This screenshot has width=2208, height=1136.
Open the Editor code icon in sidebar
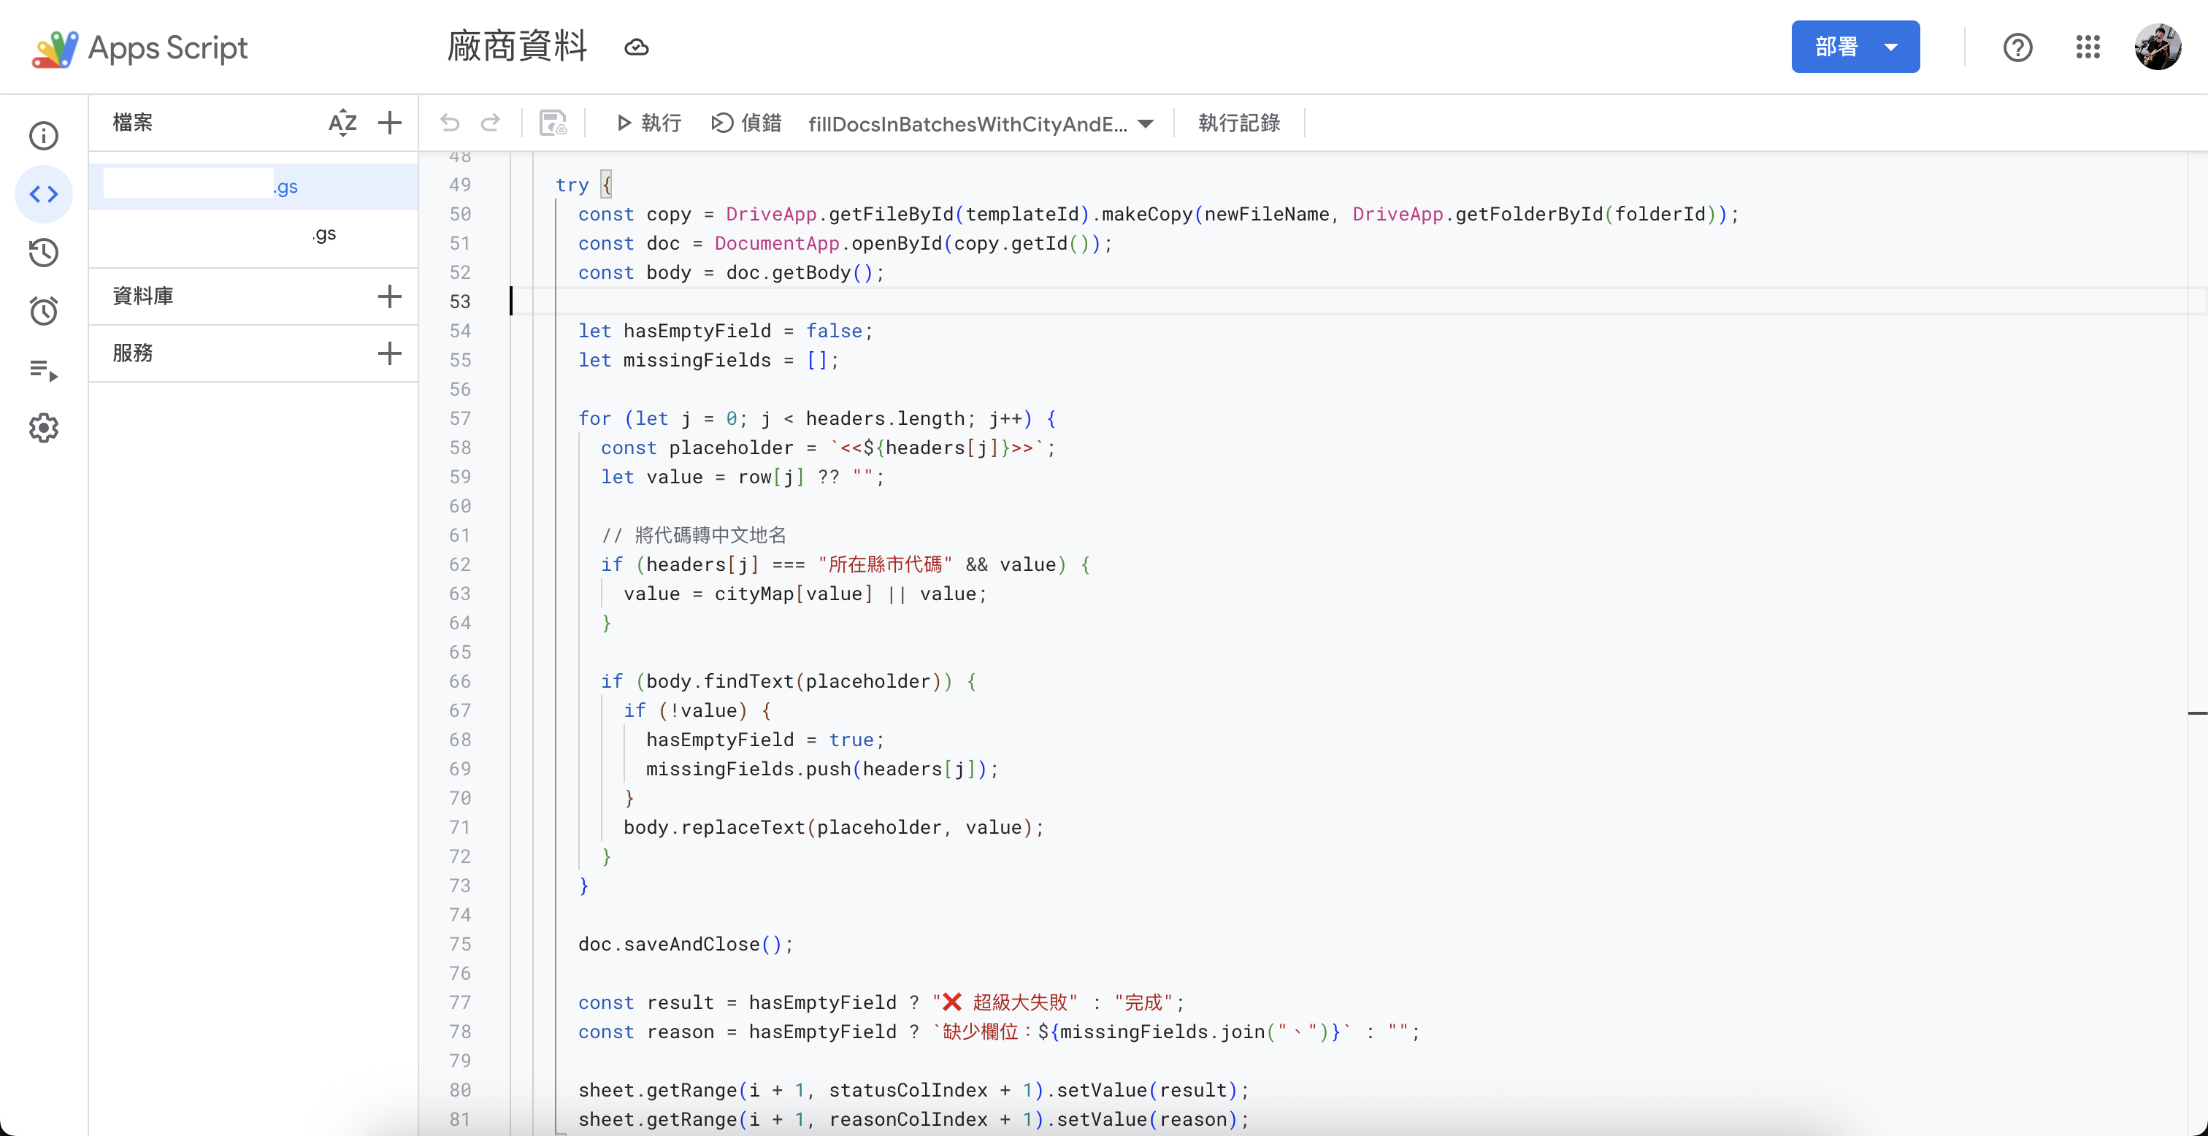coord(44,193)
